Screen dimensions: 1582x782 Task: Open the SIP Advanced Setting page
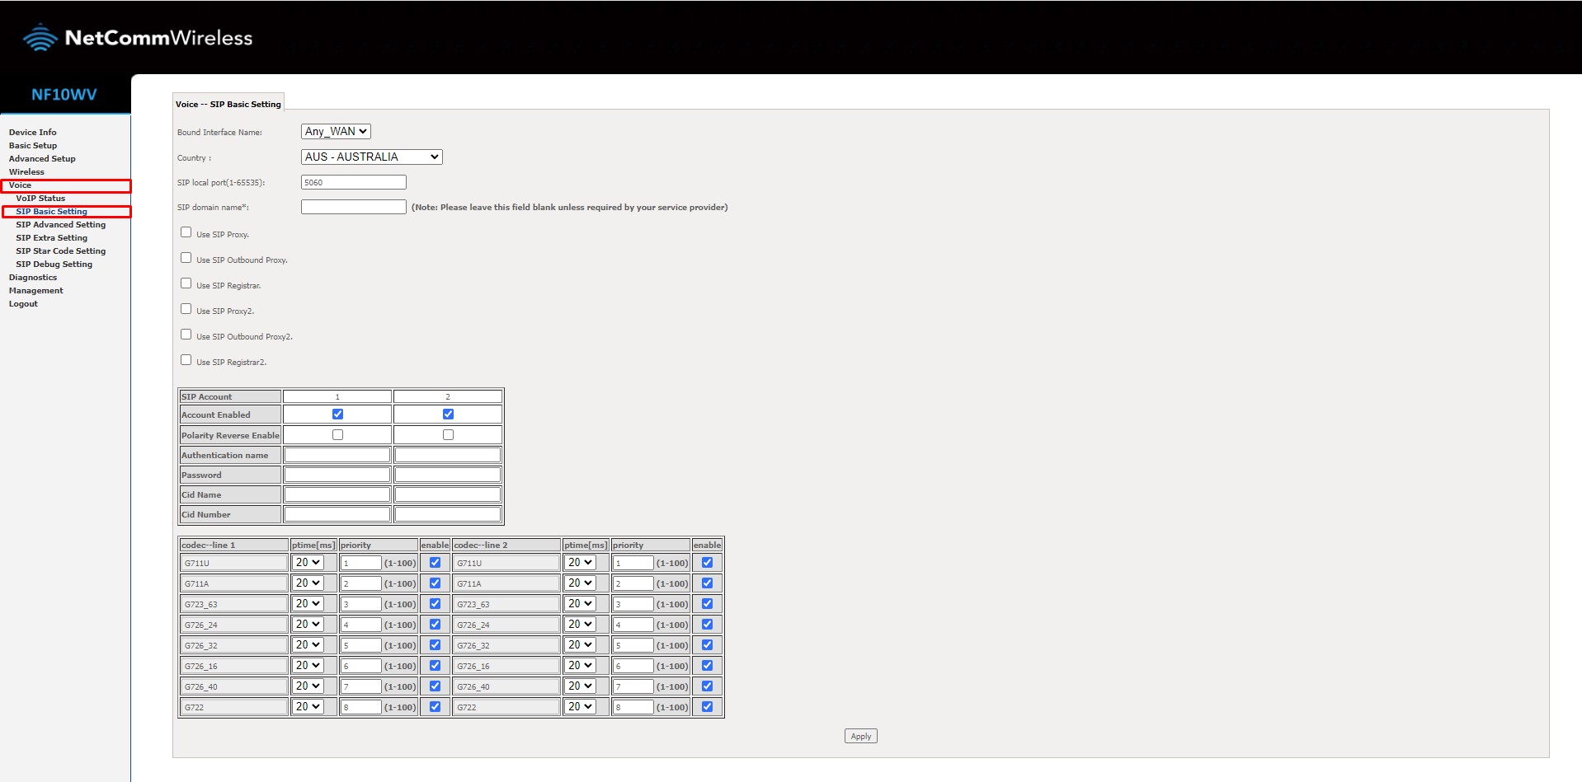(61, 224)
